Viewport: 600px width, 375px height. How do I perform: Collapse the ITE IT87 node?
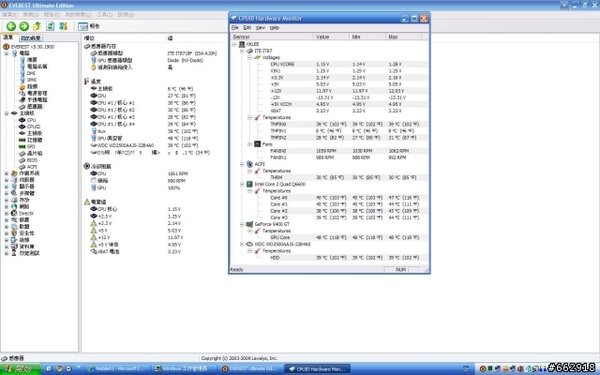click(242, 51)
